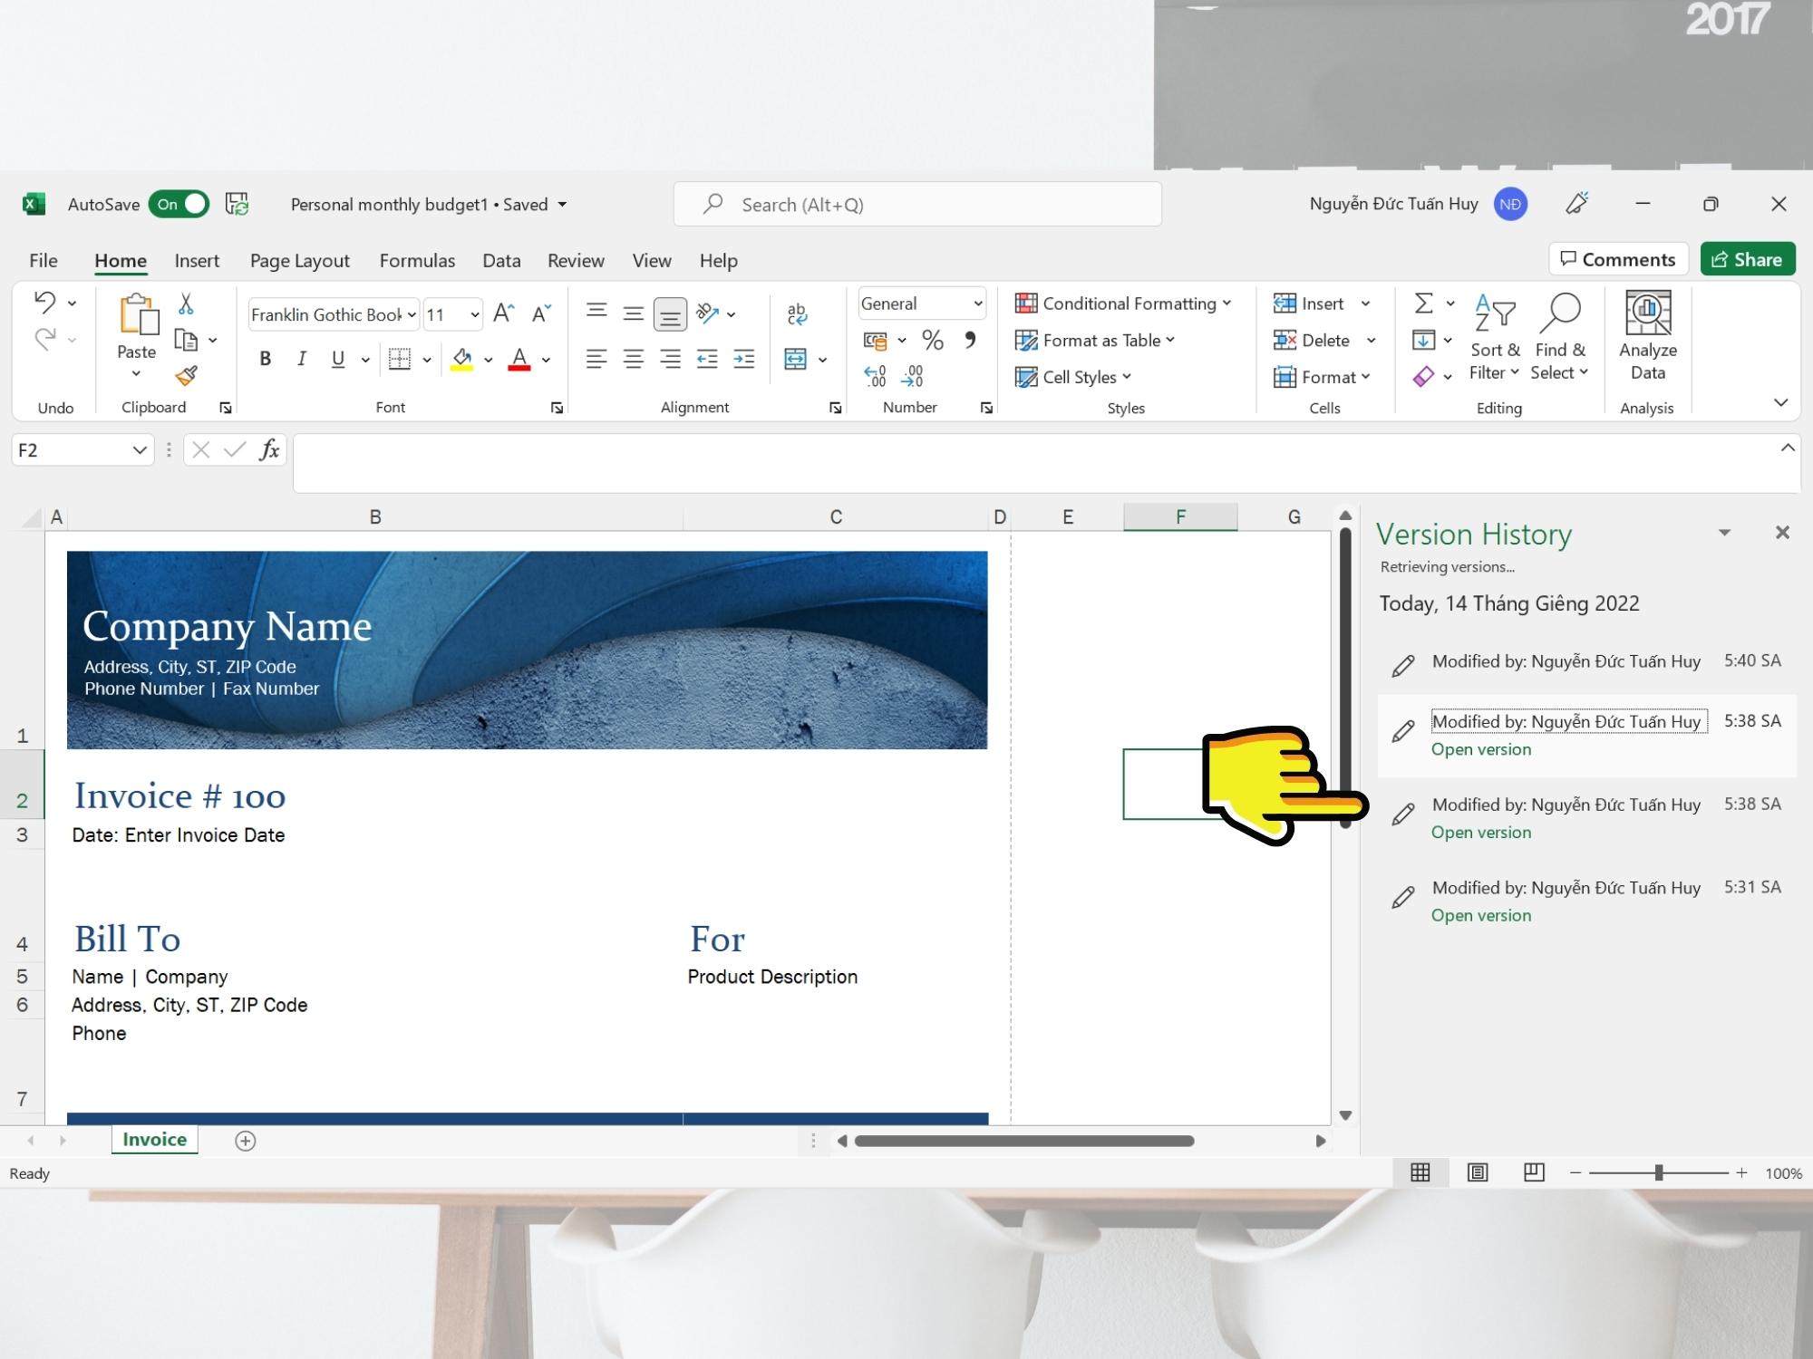This screenshot has width=1813, height=1359.
Task: Open the Name Box dropdown arrow
Action: (140, 450)
